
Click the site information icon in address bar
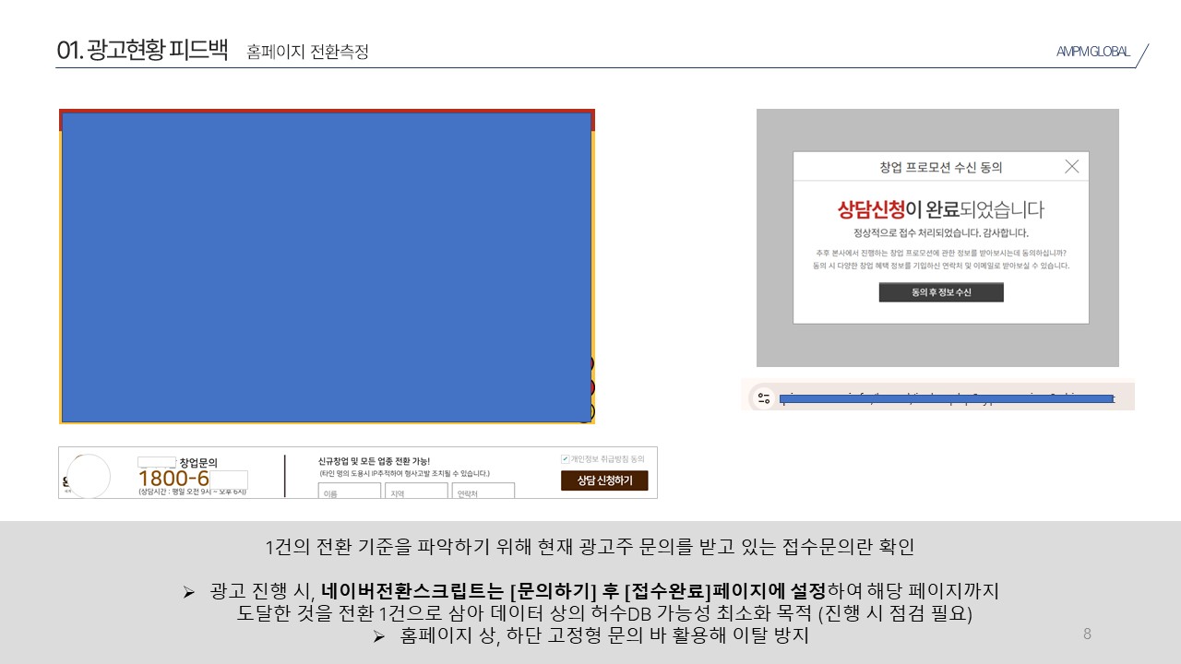click(763, 398)
